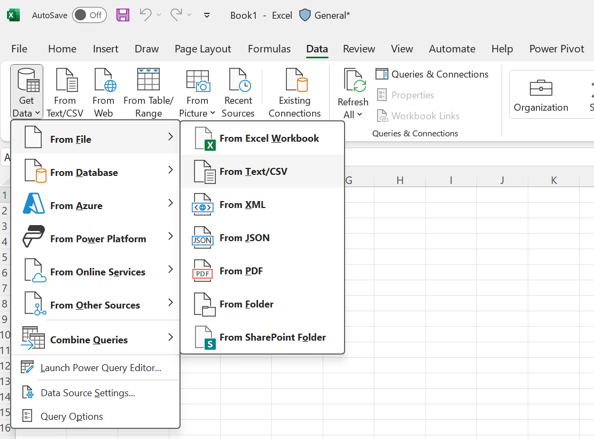Select column H header

click(400, 180)
